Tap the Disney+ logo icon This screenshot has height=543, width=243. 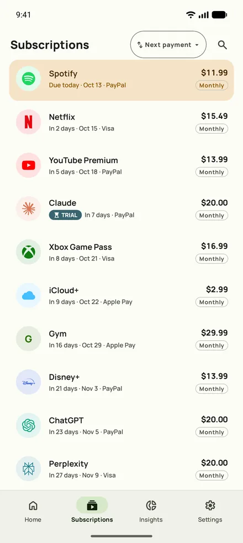[x=28, y=382]
